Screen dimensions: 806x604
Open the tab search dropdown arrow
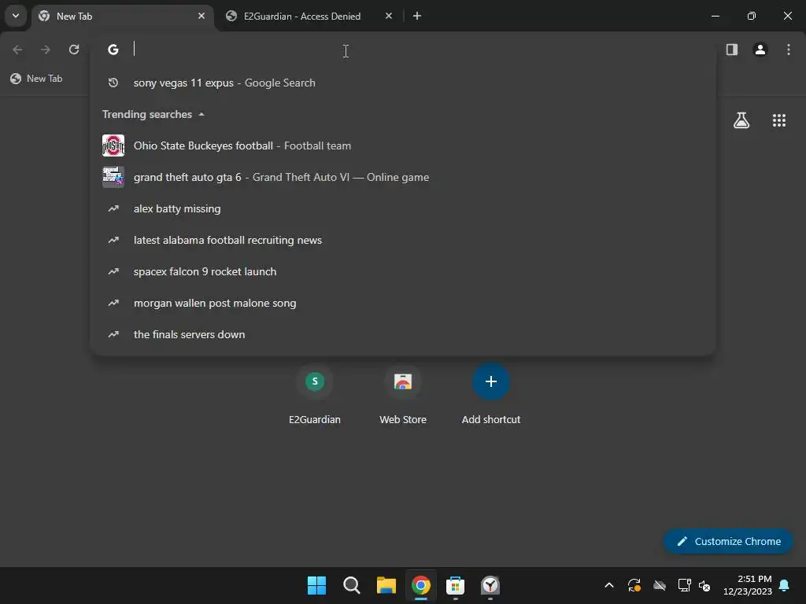pos(16,16)
